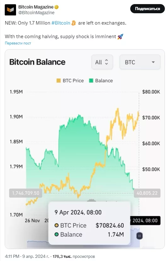Pause the chart with pause icon
Screen dimensions: 168x261
(139, 236)
